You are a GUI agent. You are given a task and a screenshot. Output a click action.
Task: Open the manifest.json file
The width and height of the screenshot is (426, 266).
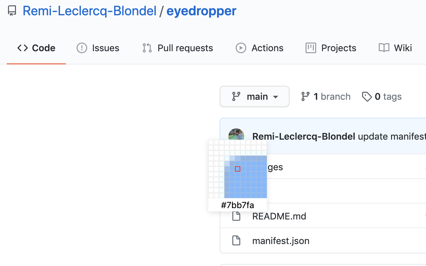[281, 240]
